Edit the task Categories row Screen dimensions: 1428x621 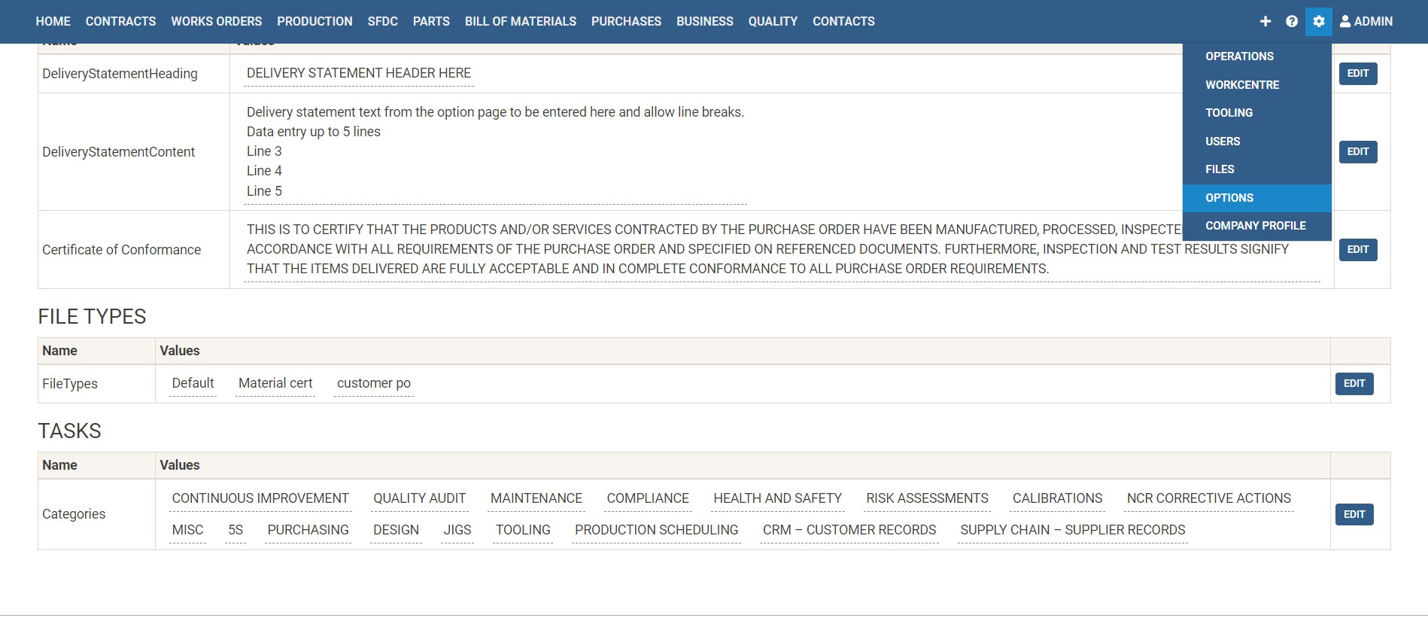[x=1354, y=515]
